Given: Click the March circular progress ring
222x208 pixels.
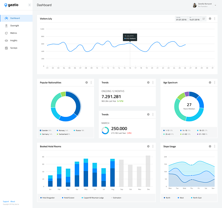Looking at the screenshot, I should [105, 130].
